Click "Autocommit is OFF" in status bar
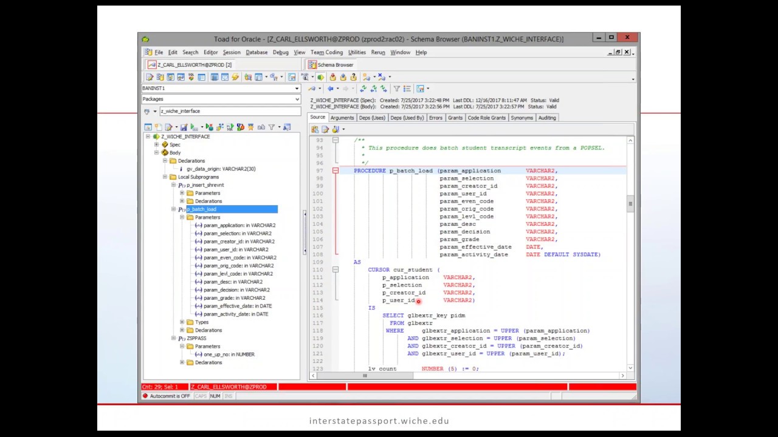 pyautogui.click(x=170, y=396)
